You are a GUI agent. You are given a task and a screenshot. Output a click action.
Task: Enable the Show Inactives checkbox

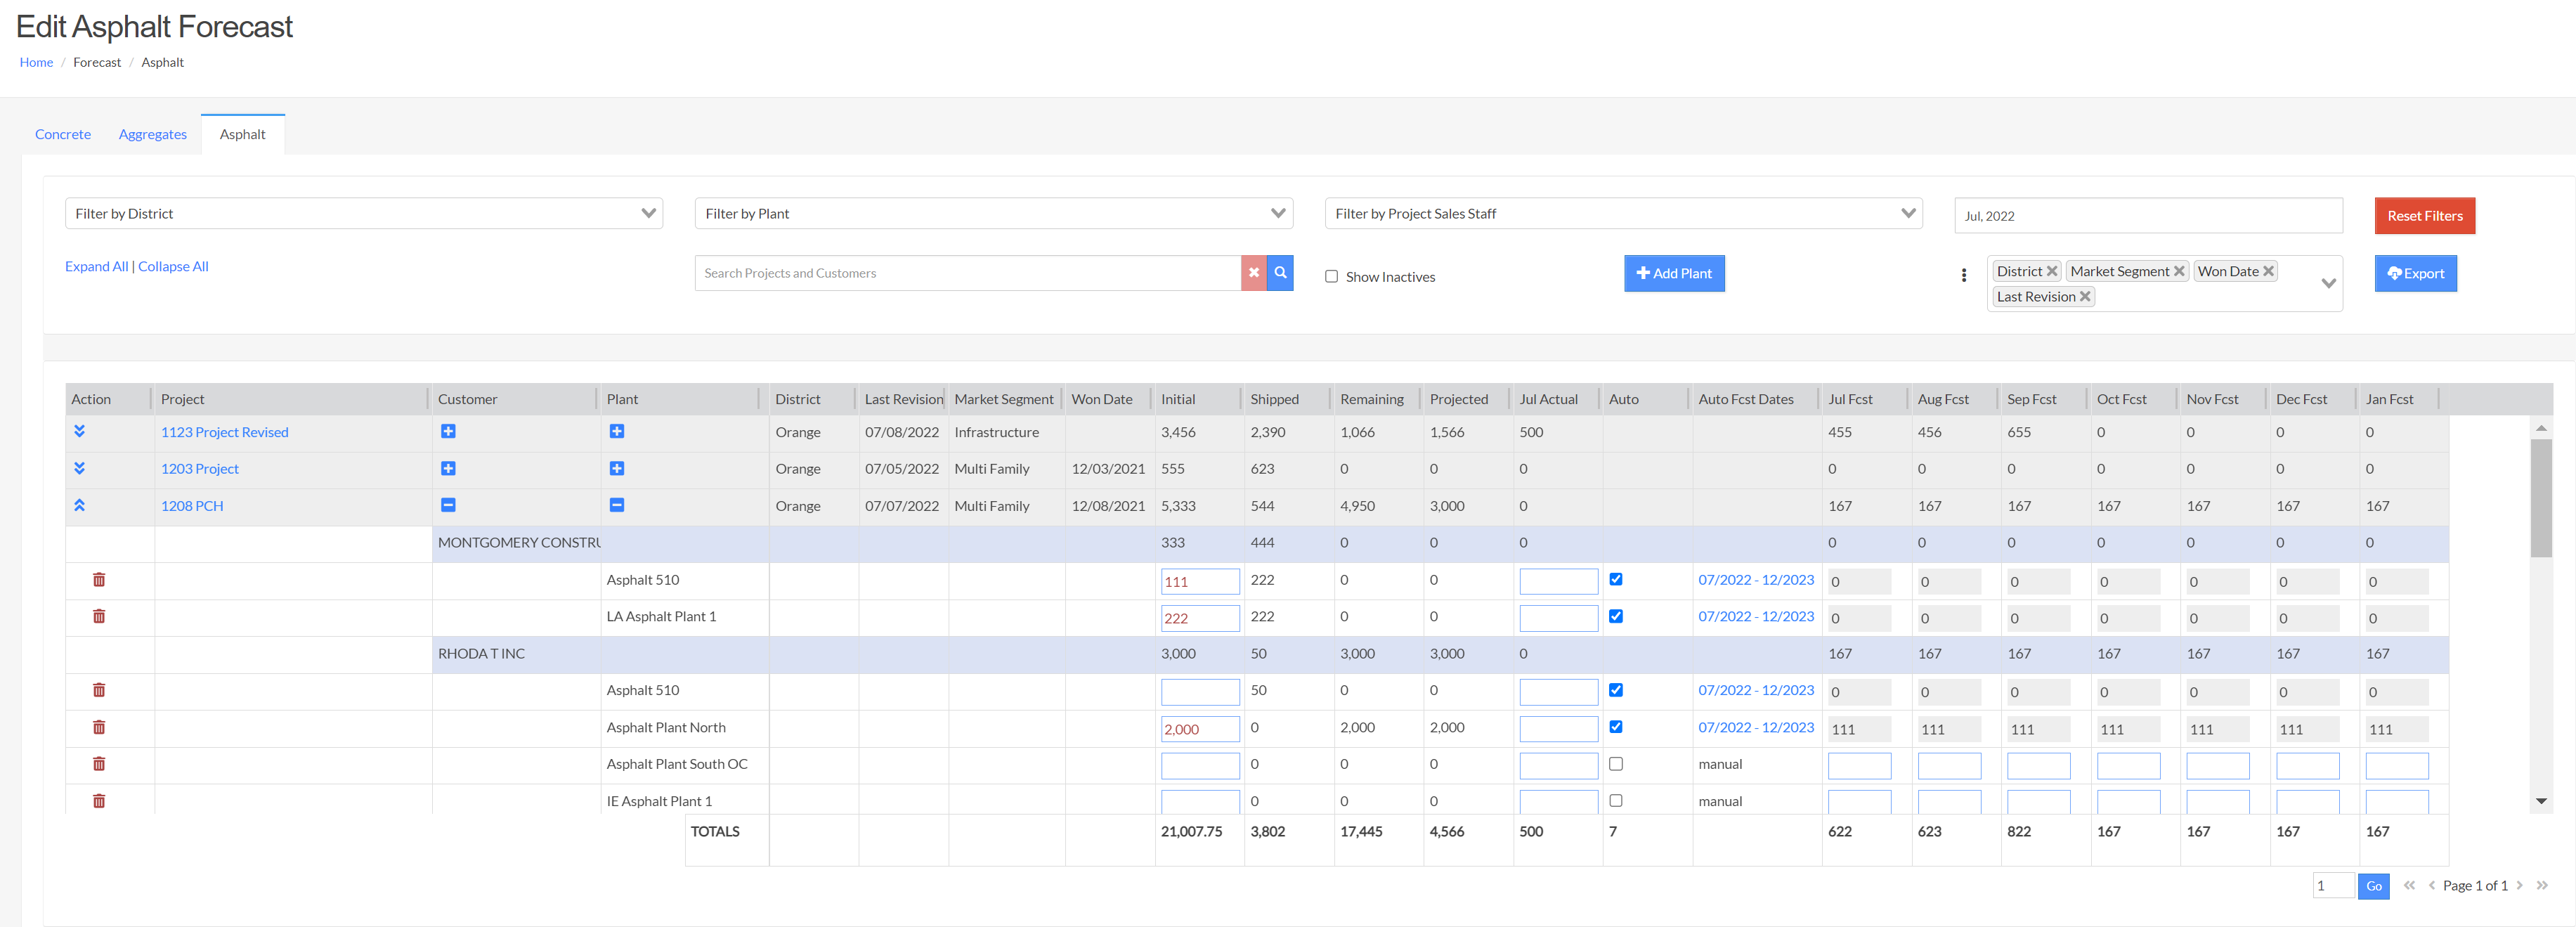coord(1331,276)
